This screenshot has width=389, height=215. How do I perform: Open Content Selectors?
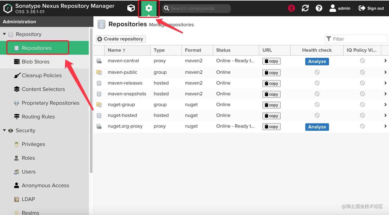[44, 89]
